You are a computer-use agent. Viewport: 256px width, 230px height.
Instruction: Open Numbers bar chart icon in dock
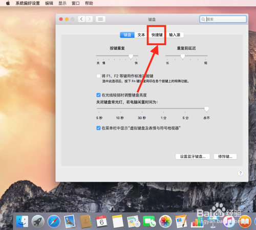click(197, 222)
